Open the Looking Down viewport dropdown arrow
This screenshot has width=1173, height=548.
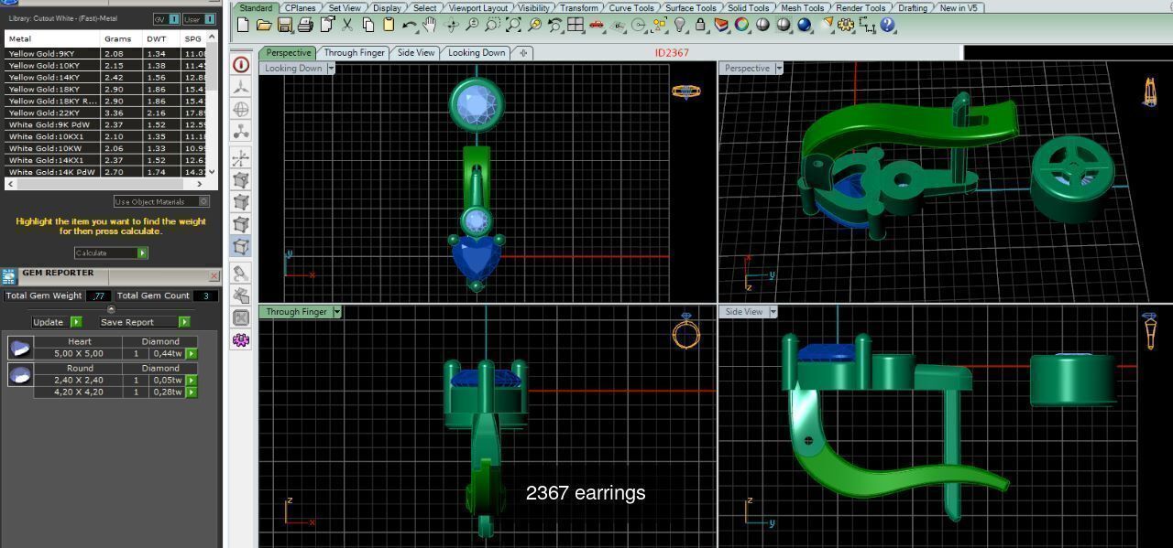click(x=331, y=69)
